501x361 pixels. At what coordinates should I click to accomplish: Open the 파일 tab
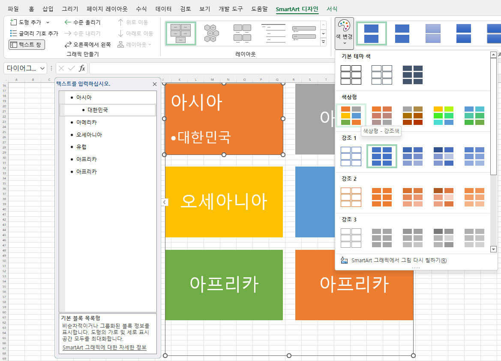[13, 9]
